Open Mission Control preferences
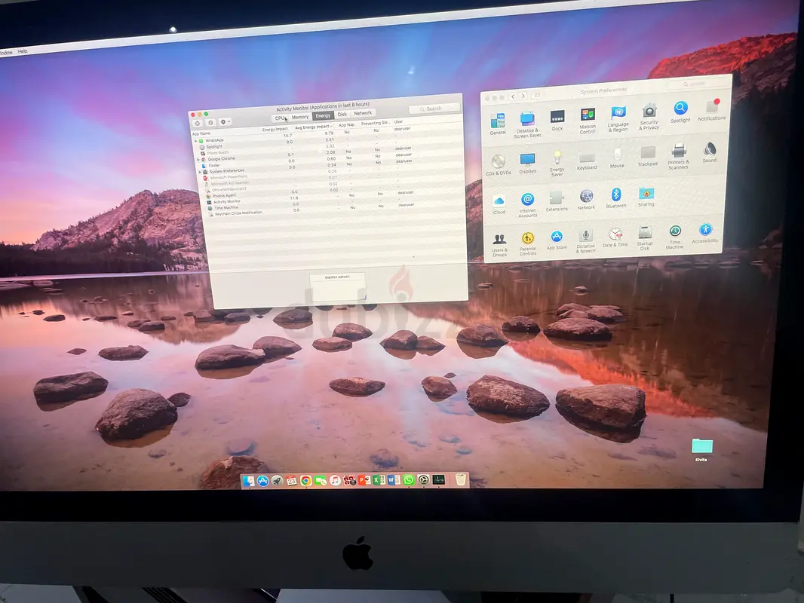Screen dimensions: 804x603 coord(588,121)
